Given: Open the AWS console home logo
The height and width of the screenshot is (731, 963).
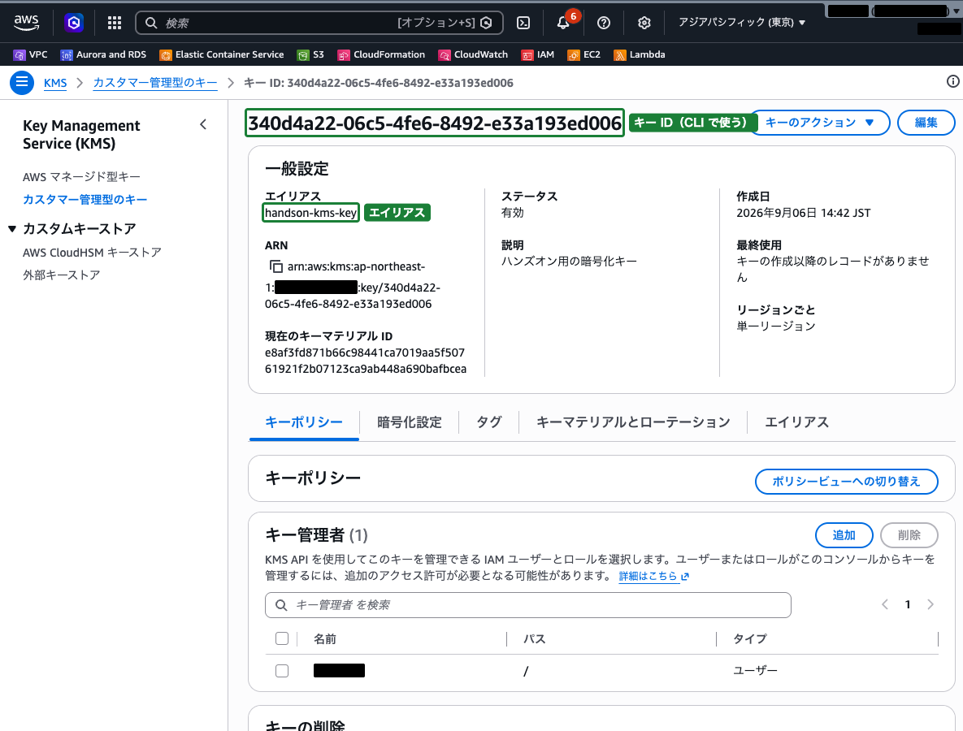Looking at the screenshot, I should [26, 23].
